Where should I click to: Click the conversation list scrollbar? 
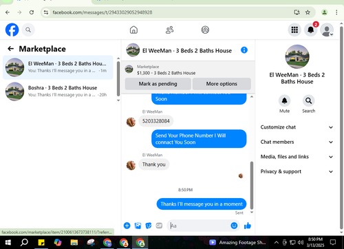[x=118, y=78]
